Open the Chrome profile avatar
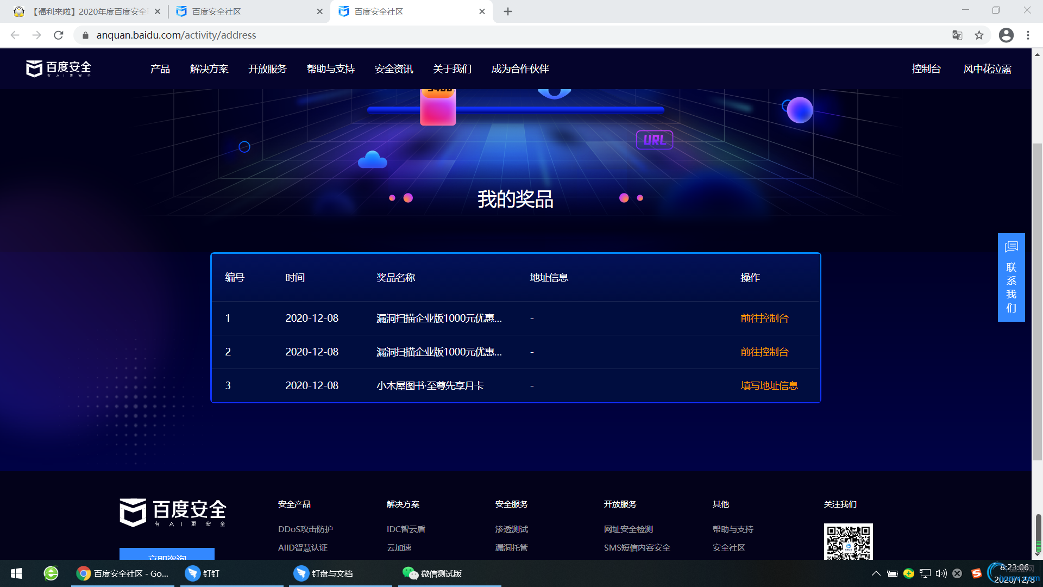Viewport: 1043px width, 587px height. [1006, 35]
